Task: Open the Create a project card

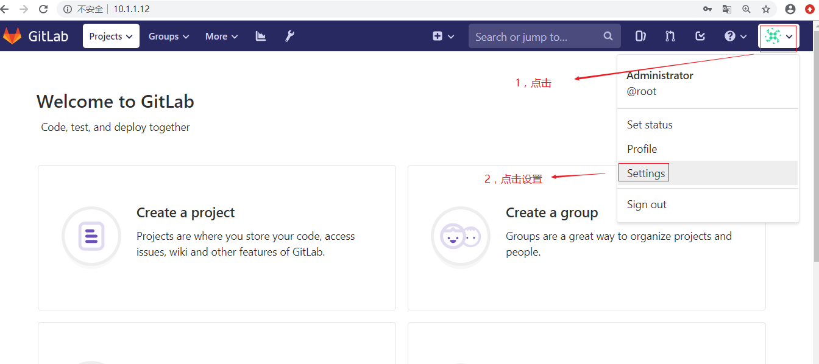Action: point(217,238)
